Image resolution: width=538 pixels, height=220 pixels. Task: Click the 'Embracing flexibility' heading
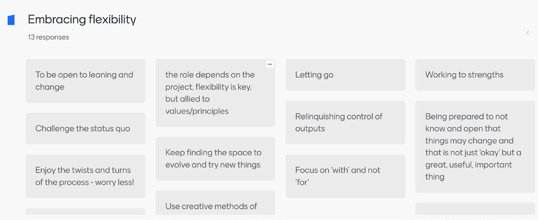[x=82, y=20]
